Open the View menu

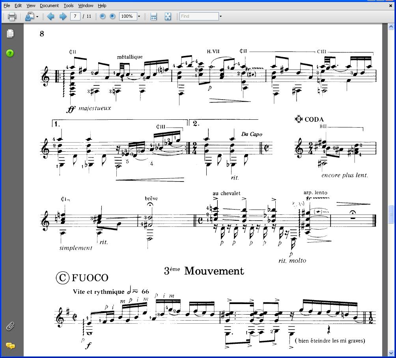[31, 6]
